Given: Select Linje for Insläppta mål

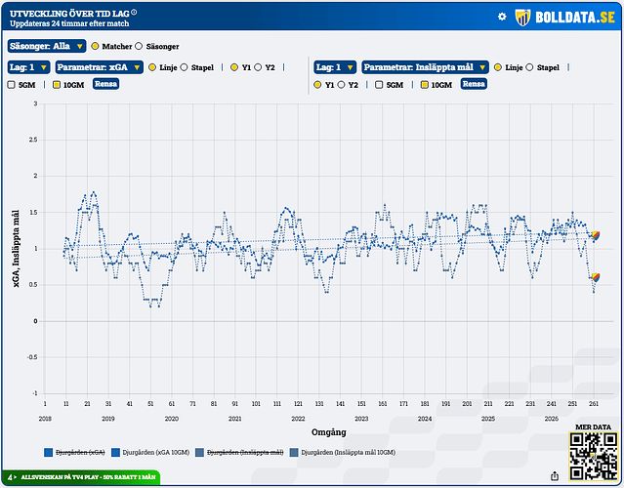Looking at the screenshot, I should (x=498, y=67).
